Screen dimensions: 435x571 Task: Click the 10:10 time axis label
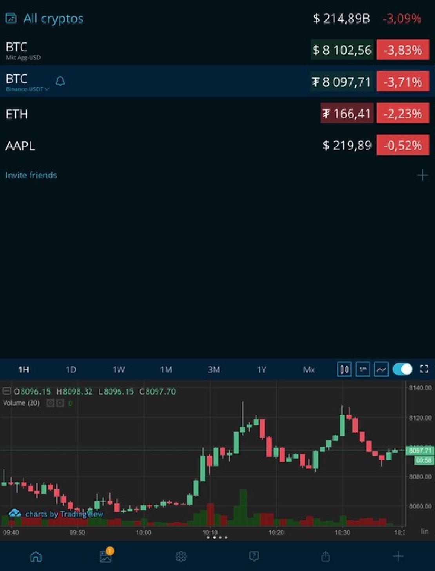[x=210, y=532]
